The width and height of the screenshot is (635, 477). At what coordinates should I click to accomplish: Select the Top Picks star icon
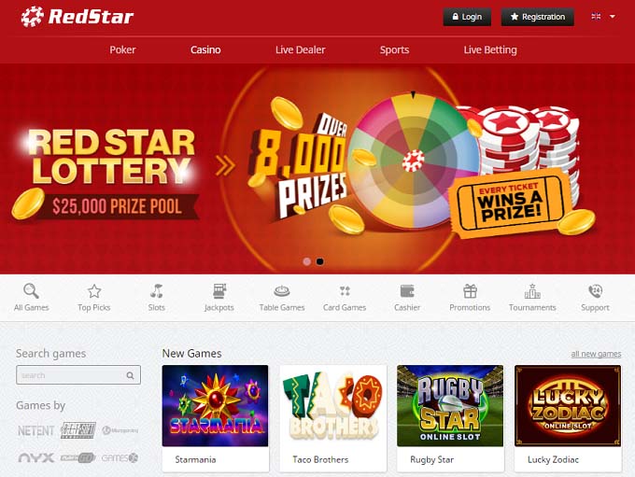[x=94, y=290]
